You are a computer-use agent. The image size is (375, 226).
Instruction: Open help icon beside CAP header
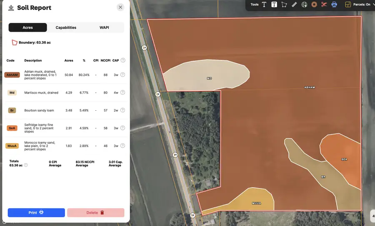tap(123, 60)
